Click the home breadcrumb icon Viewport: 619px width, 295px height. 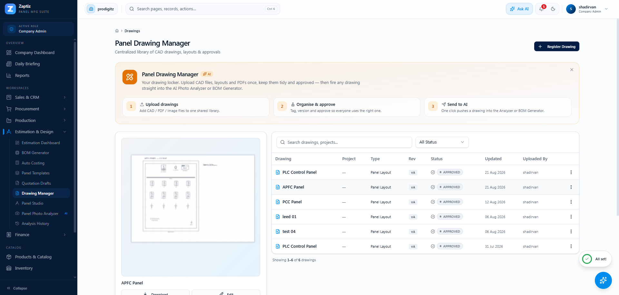click(x=117, y=31)
